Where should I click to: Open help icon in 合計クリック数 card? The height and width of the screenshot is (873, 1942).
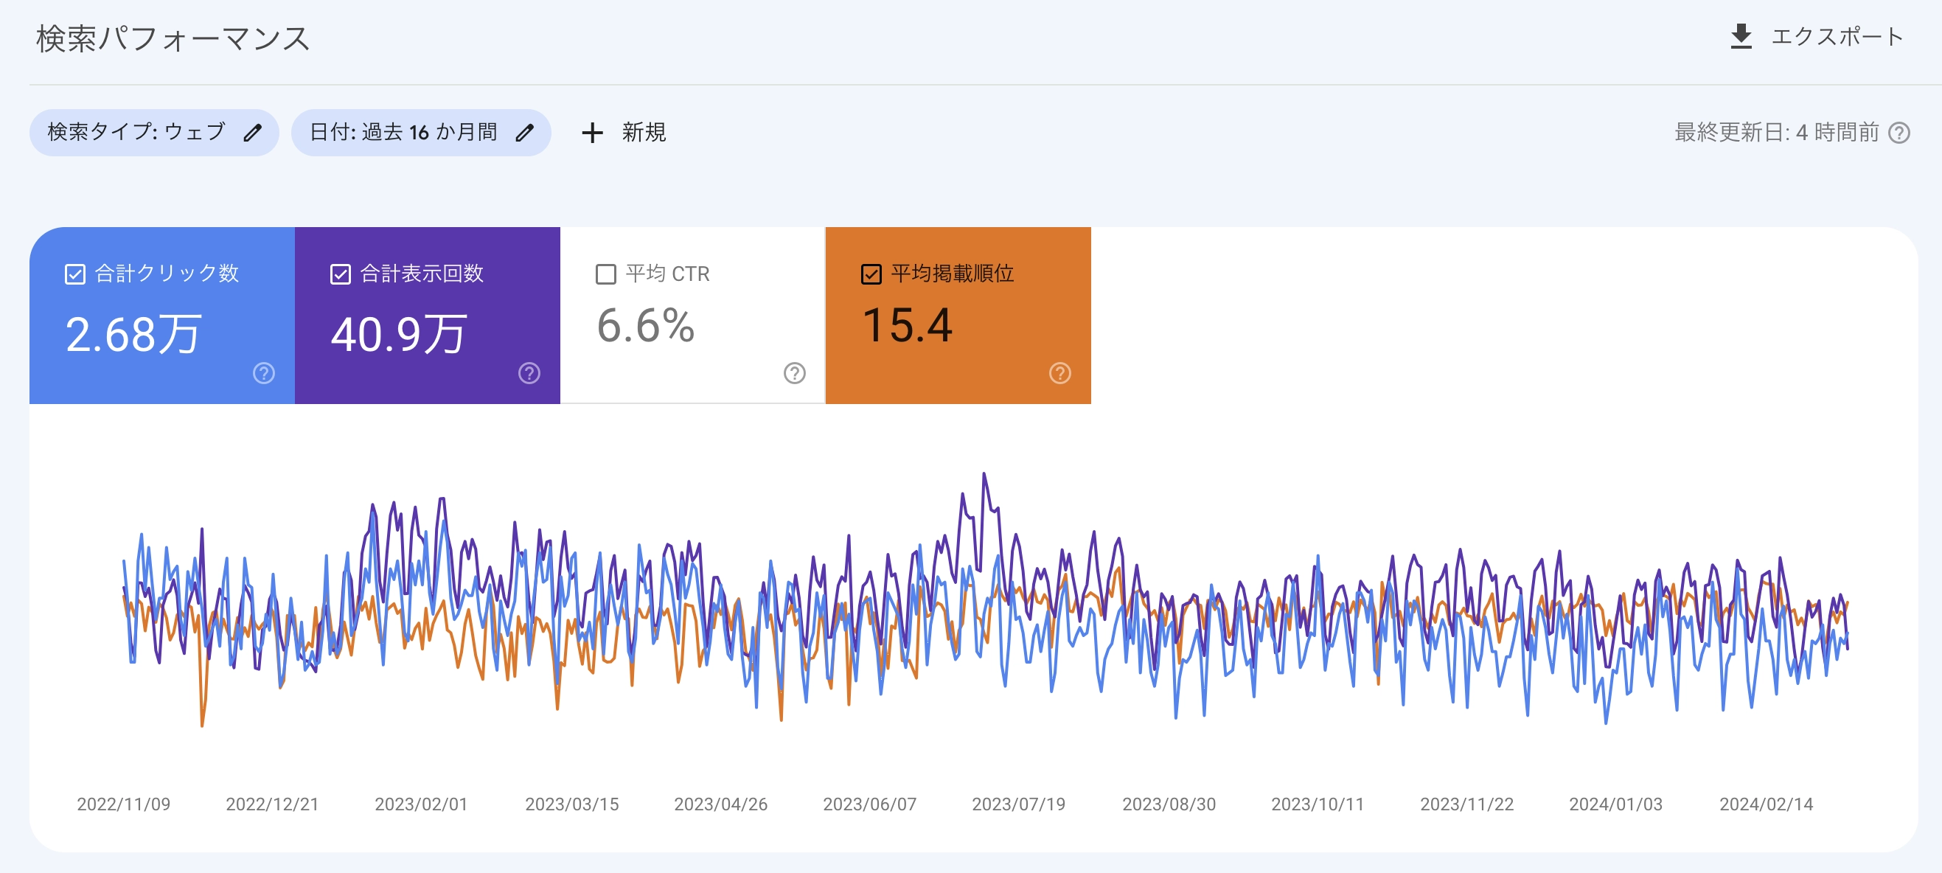tap(264, 373)
